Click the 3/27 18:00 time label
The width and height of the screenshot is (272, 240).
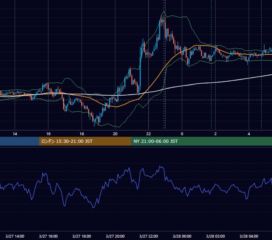click(82, 236)
